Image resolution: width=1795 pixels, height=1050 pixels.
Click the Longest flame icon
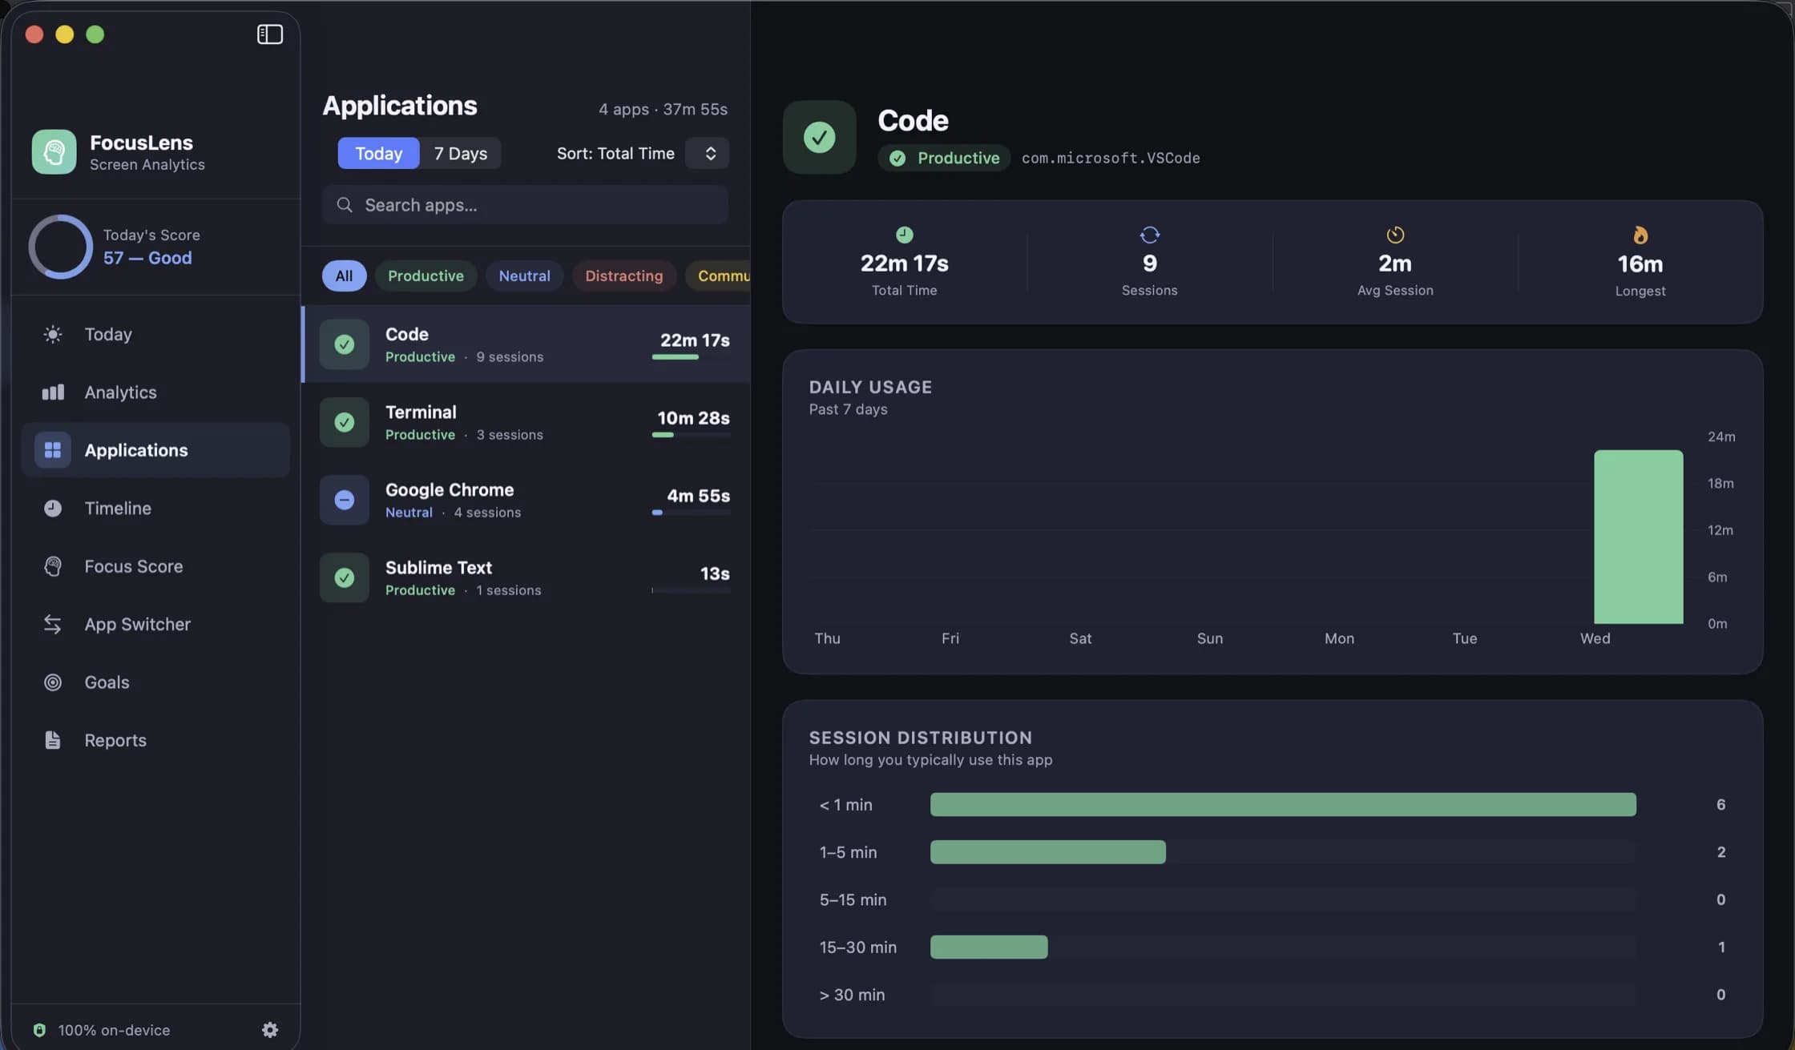(x=1640, y=235)
